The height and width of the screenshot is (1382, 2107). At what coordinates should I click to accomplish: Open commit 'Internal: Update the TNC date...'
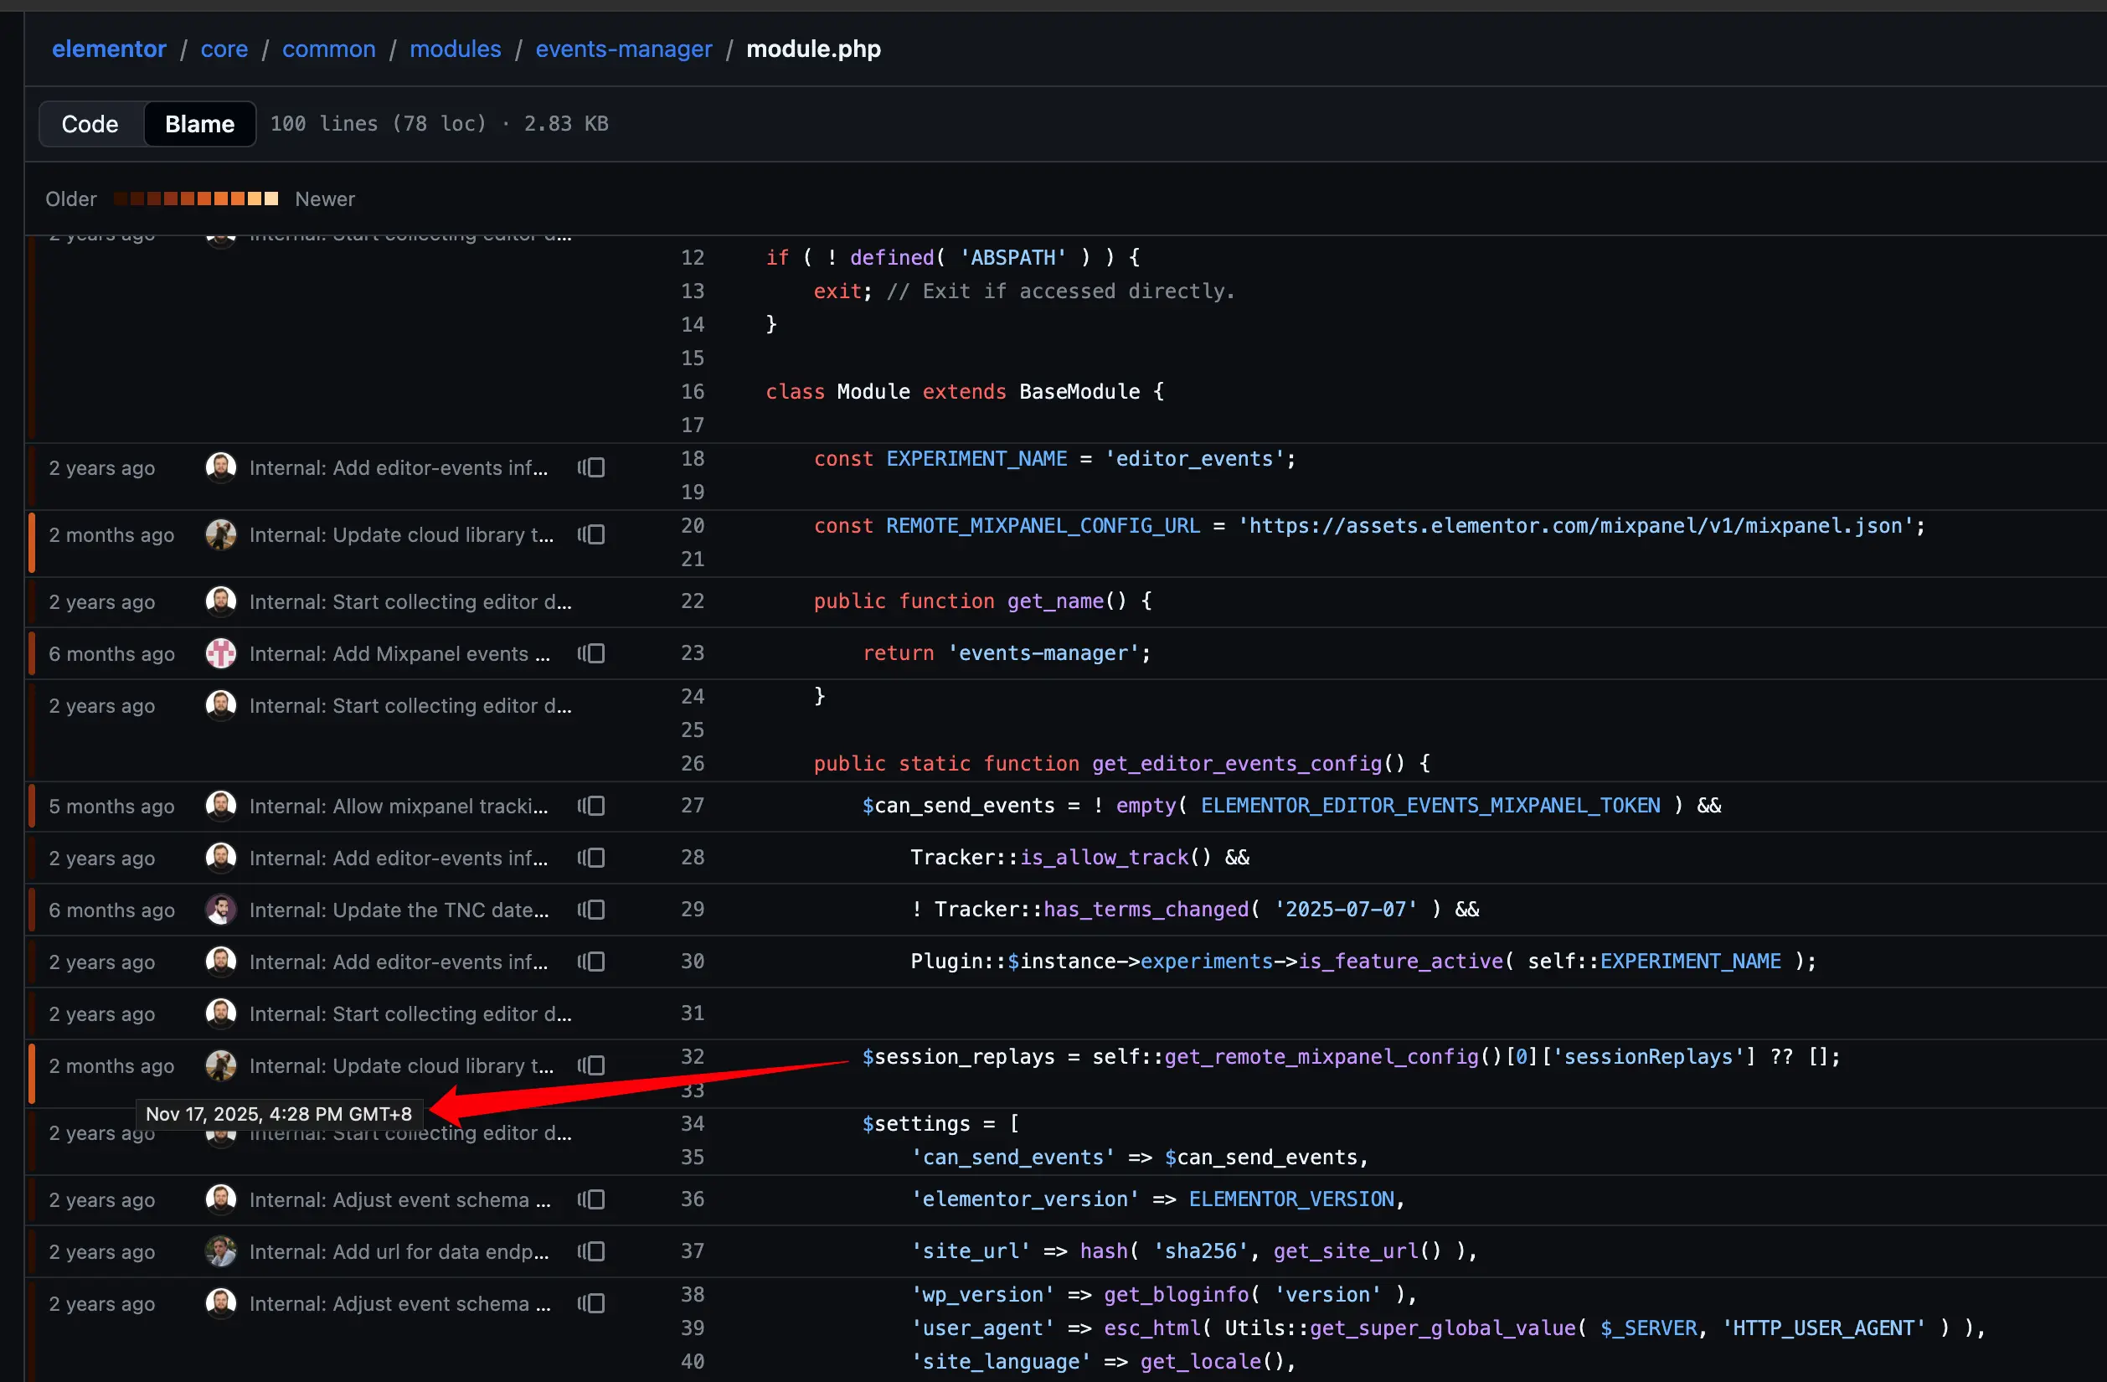click(399, 910)
